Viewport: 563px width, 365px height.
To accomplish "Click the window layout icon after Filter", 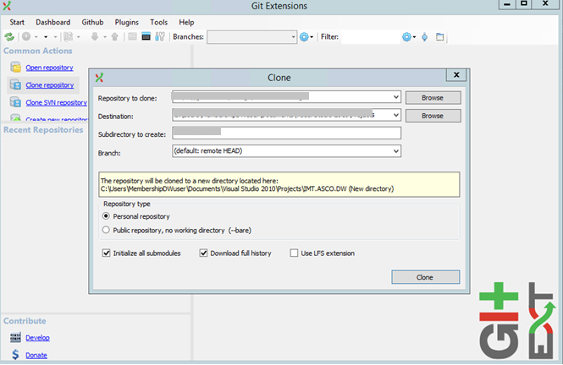I will tap(440, 37).
